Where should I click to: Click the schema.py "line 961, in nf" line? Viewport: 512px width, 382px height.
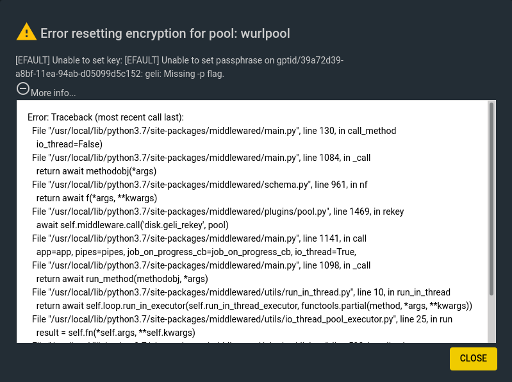199,185
